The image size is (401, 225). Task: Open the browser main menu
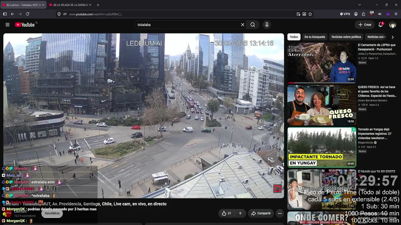tap(396, 14)
